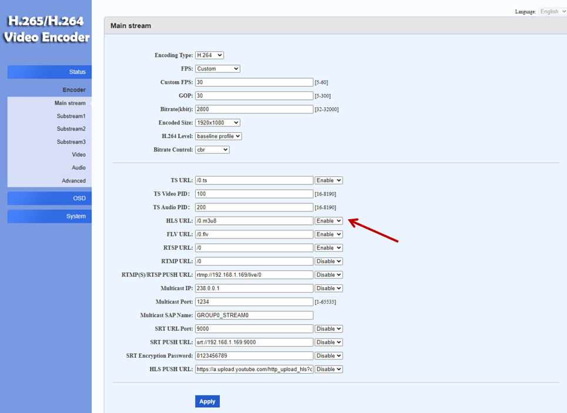Open the TS URL Enable dropdown
Viewport: 567px width, 413px height.
point(328,180)
